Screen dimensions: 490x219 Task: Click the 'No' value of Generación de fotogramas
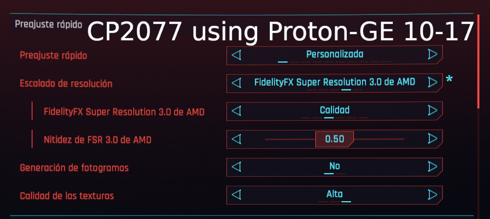(x=334, y=167)
